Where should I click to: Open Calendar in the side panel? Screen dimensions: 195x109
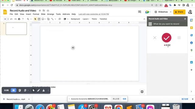(192, 20)
